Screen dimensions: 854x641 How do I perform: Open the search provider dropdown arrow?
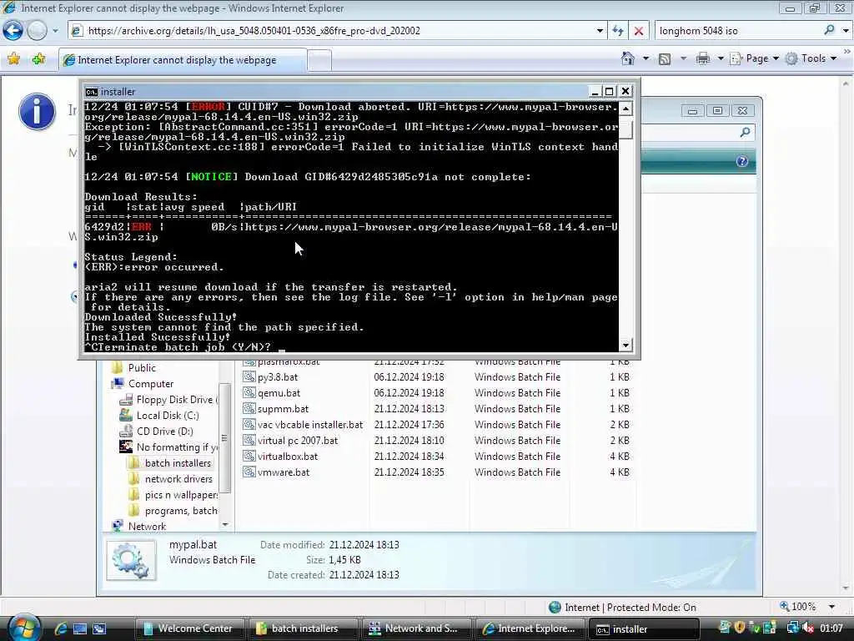point(846,31)
